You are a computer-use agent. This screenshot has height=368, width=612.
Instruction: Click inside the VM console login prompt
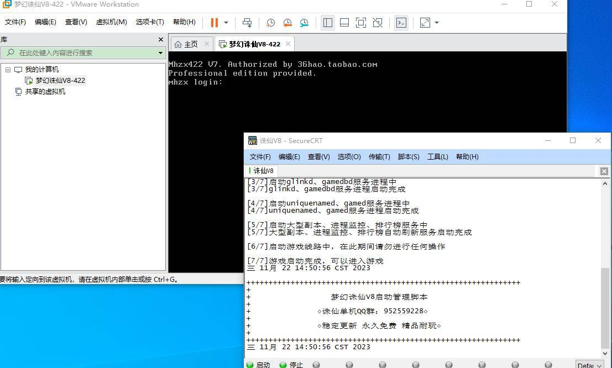(x=195, y=82)
